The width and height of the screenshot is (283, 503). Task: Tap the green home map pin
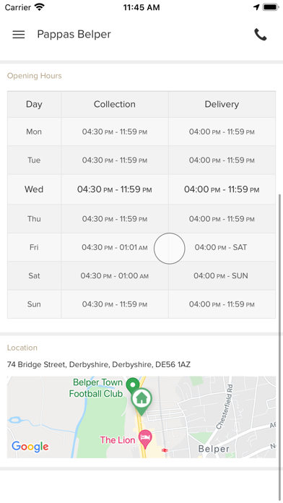click(141, 400)
